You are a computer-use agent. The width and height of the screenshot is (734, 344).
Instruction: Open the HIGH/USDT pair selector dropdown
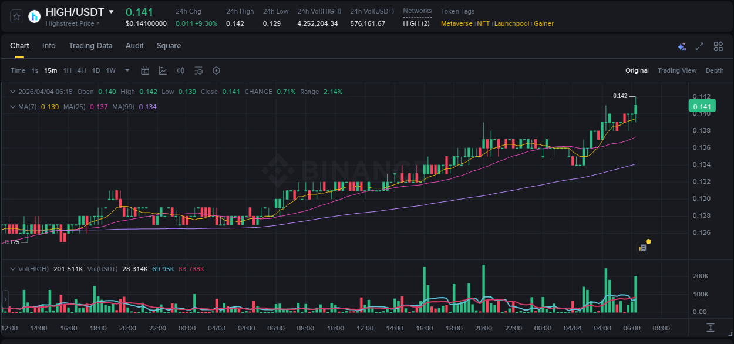(110, 11)
